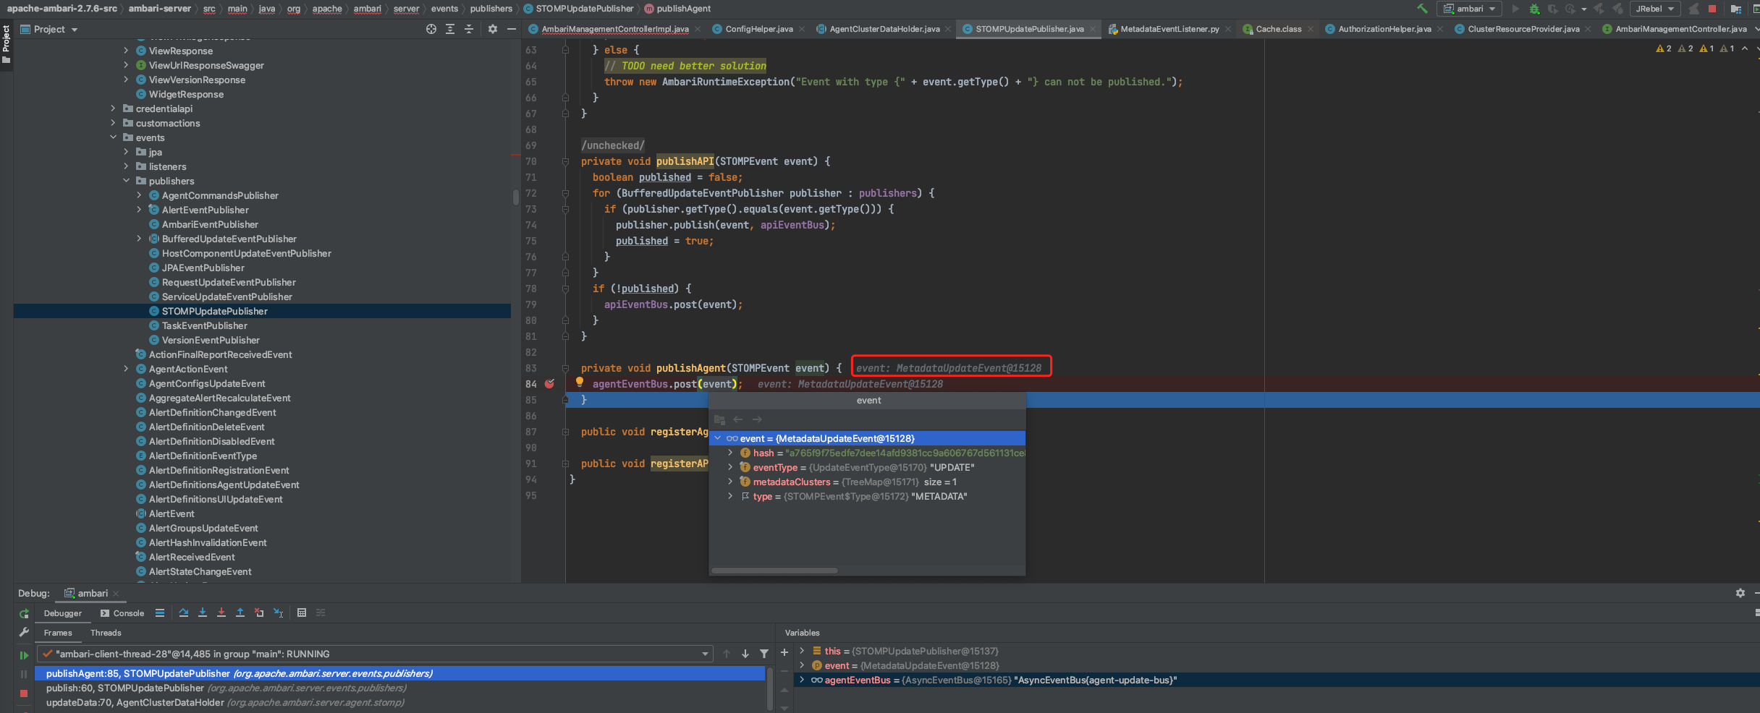The height and width of the screenshot is (713, 1760).
Task: Click the Debug panel settings gear icon
Action: tap(1740, 593)
